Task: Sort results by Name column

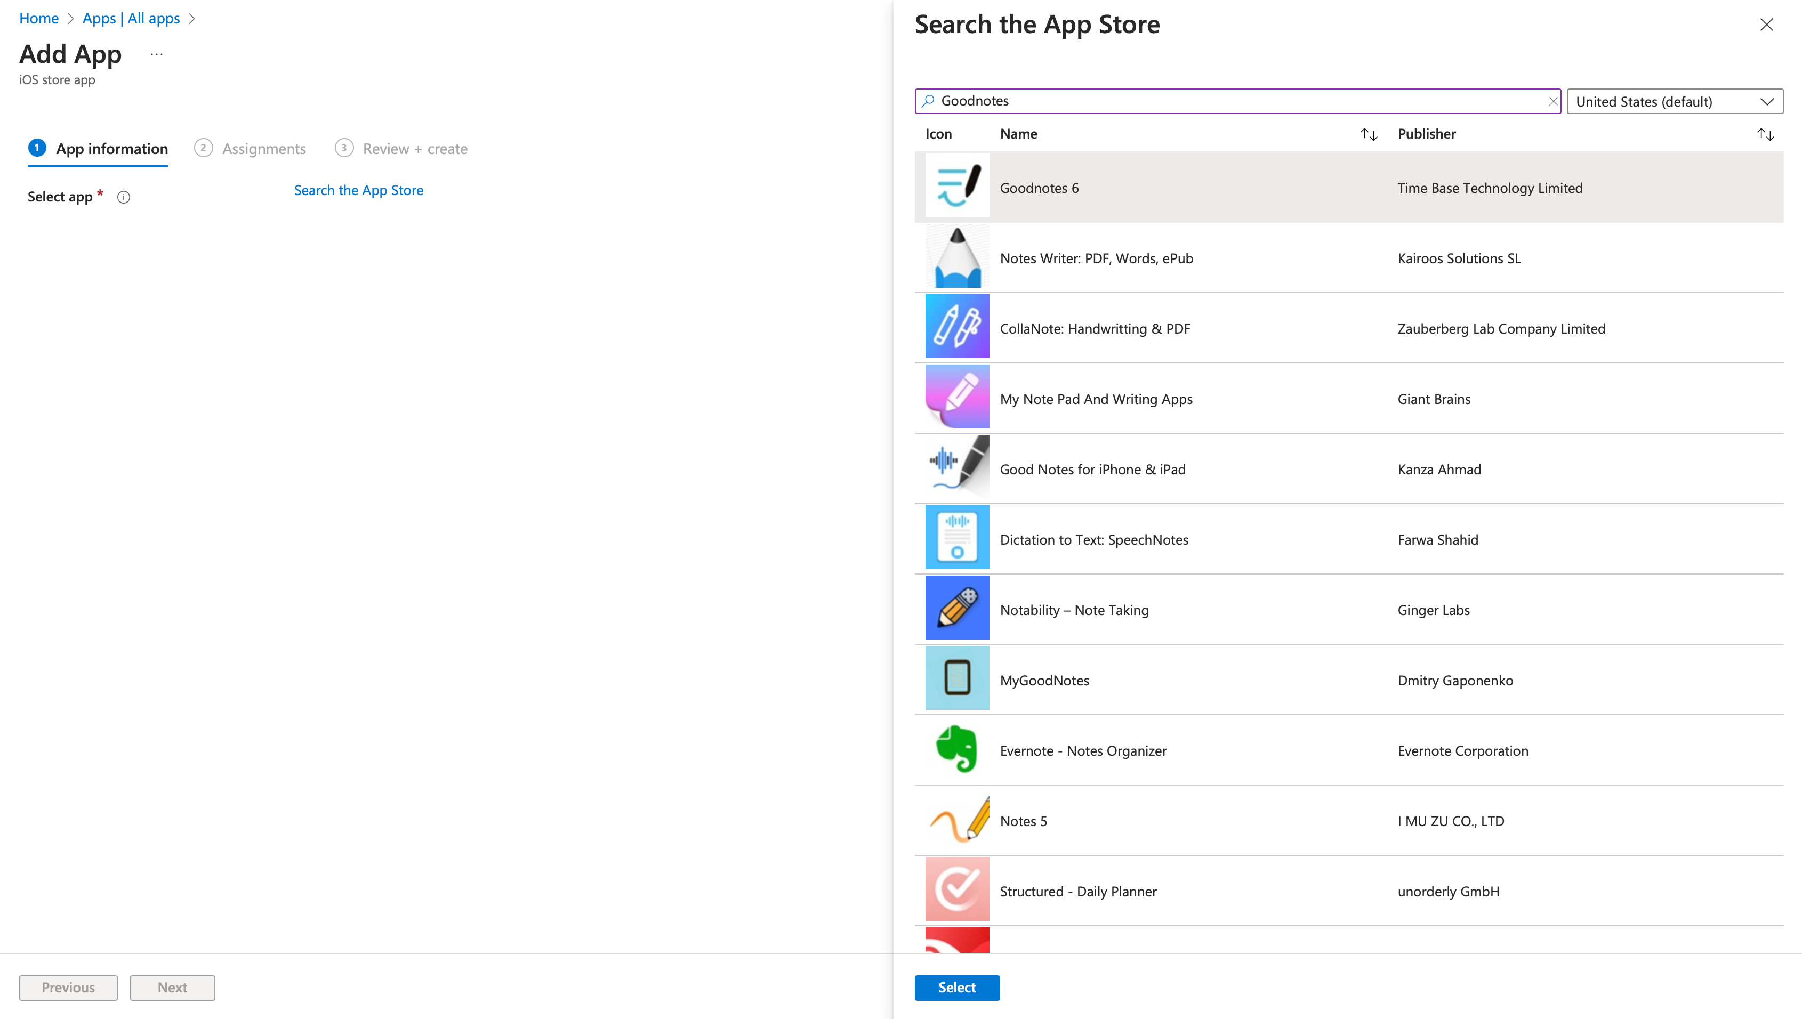Action: pos(1368,134)
